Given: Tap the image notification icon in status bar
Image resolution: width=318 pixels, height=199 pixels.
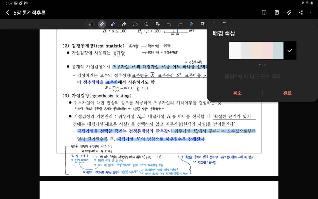Looking at the screenshot, I should point(16,3).
